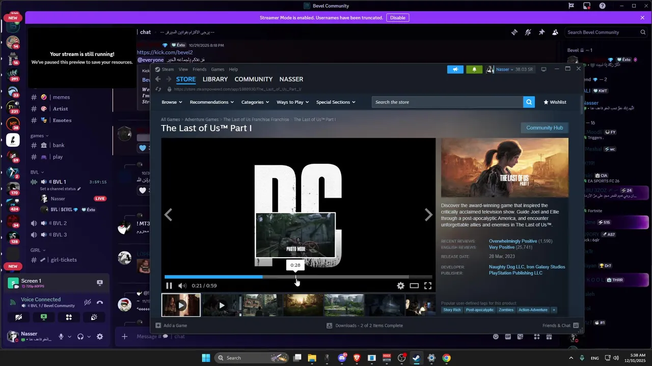Show next media with right arrow
Screen dimensions: 652x366
pos(428,215)
